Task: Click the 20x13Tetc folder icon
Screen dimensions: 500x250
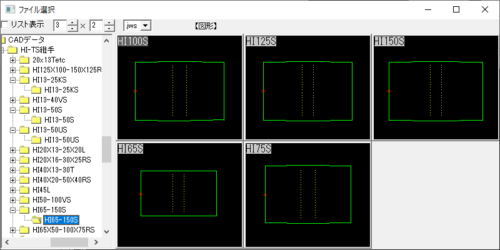Action: [24, 60]
